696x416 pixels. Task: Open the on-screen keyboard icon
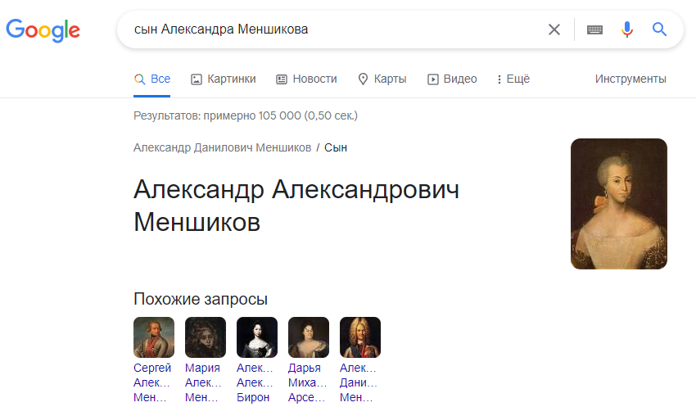pos(594,29)
